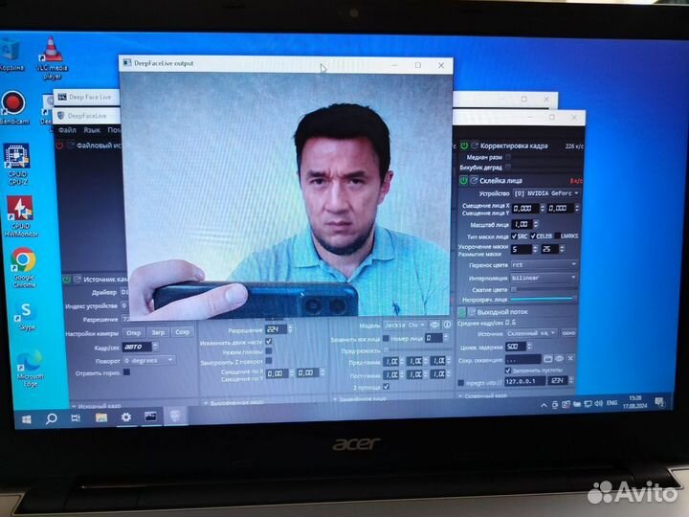This screenshot has height=517, width=689.
Task: Reset Корректировка кадра module with arrow icon
Action: 474,146
